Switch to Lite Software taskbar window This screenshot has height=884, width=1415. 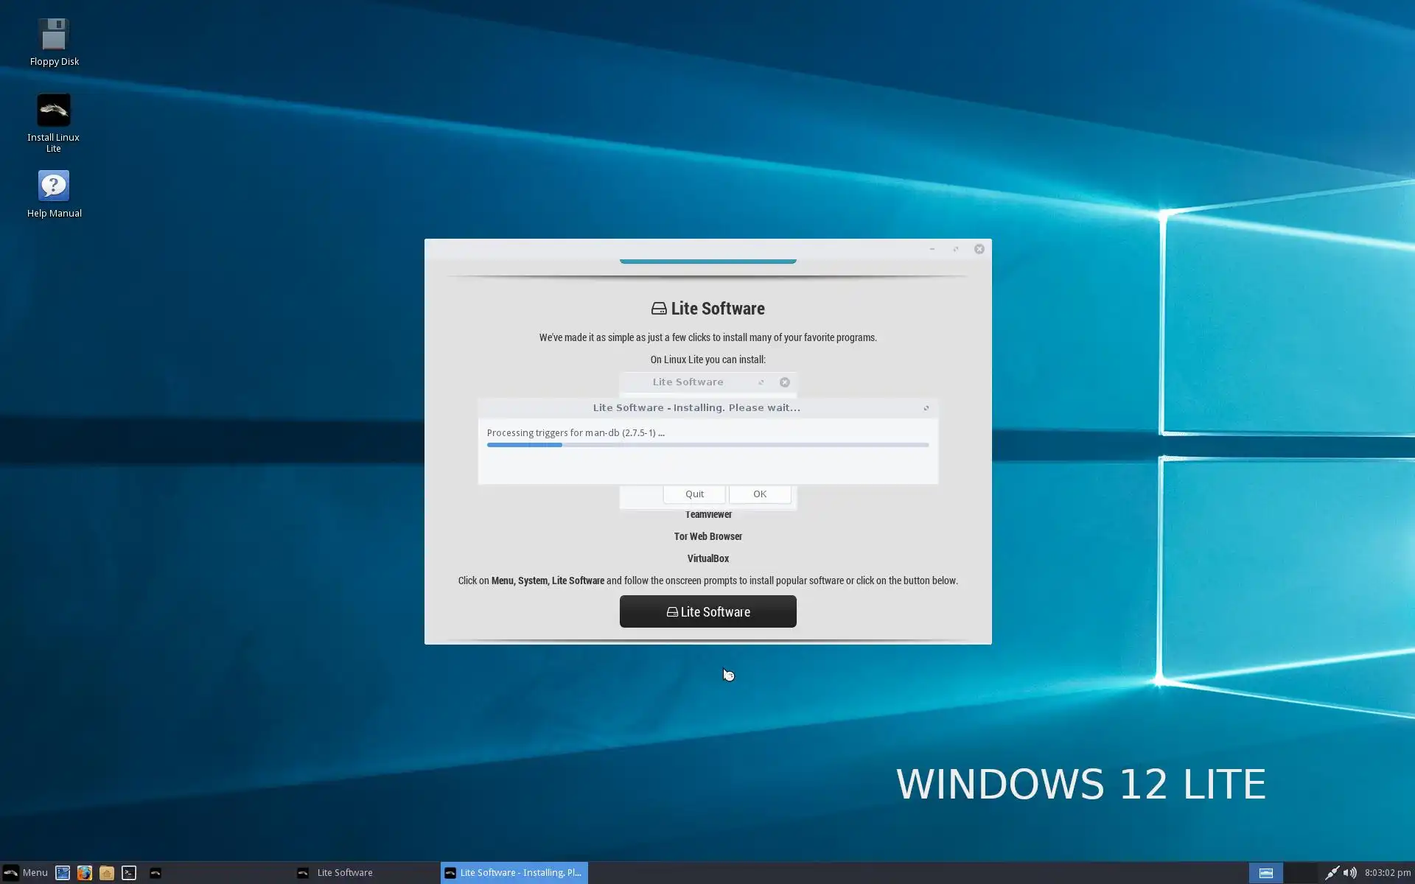tap(344, 873)
